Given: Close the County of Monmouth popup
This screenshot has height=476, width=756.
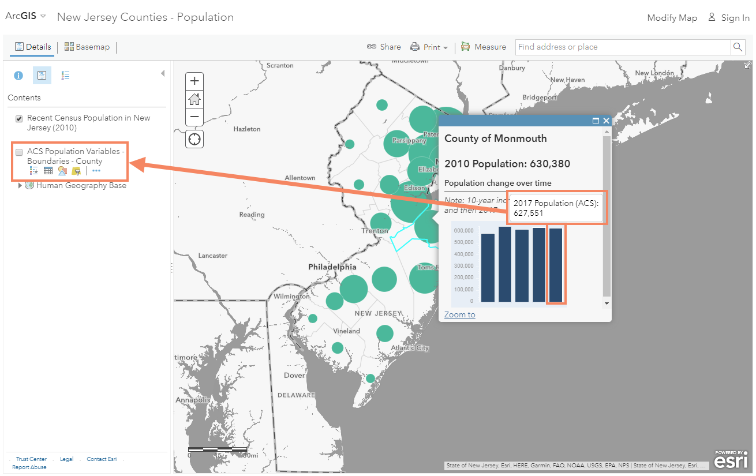Looking at the screenshot, I should [606, 121].
